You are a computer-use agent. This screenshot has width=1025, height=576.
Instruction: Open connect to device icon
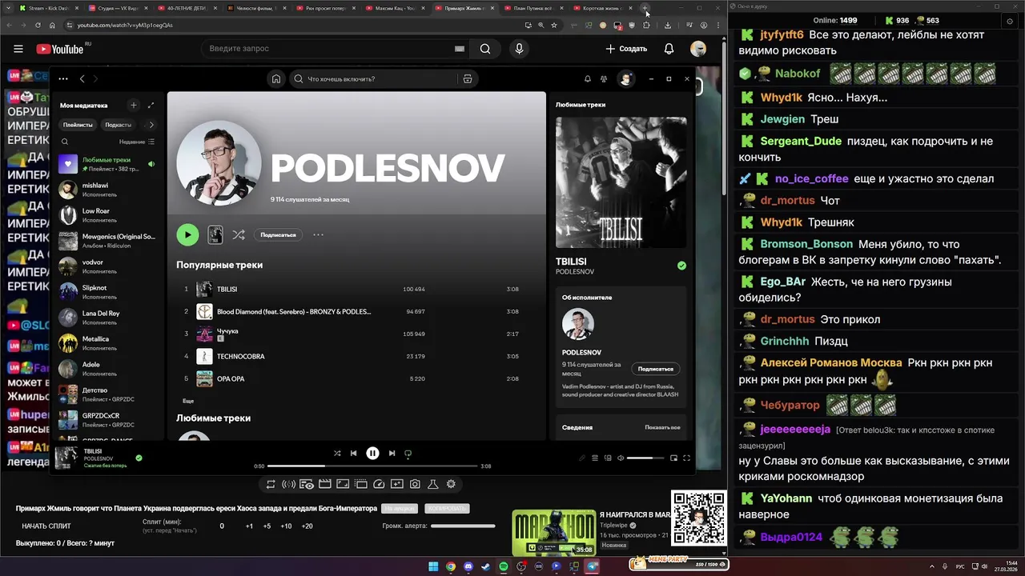(x=607, y=458)
